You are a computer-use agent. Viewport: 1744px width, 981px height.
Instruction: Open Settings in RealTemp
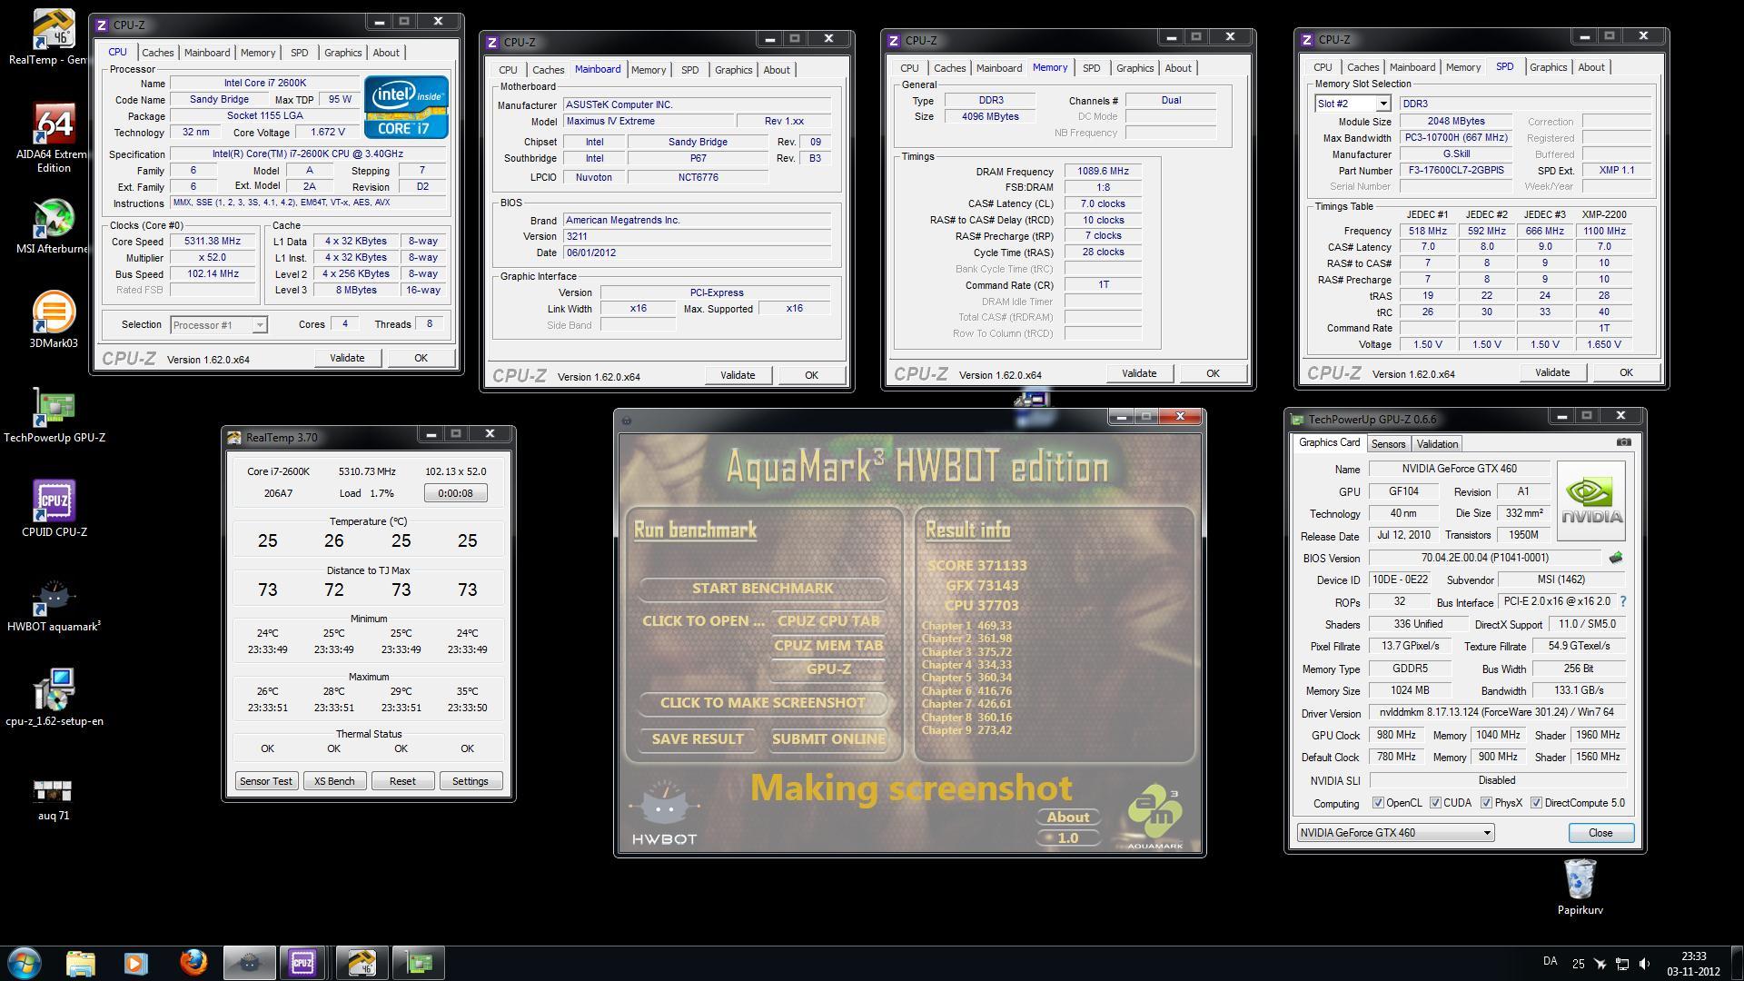click(471, 781)
